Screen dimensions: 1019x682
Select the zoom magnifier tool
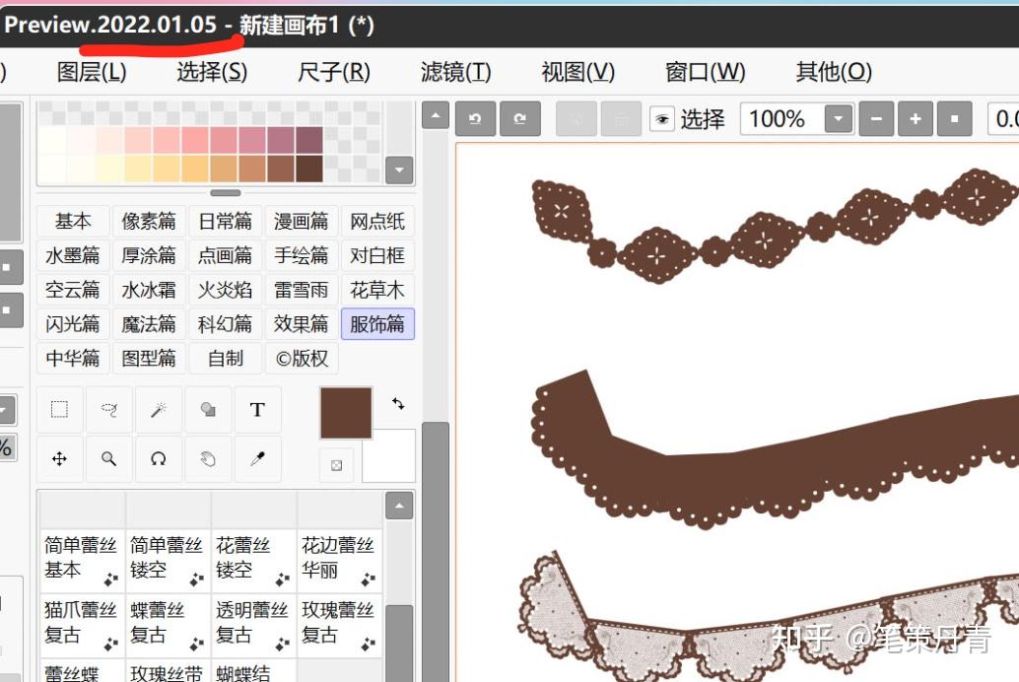(109, 459)
